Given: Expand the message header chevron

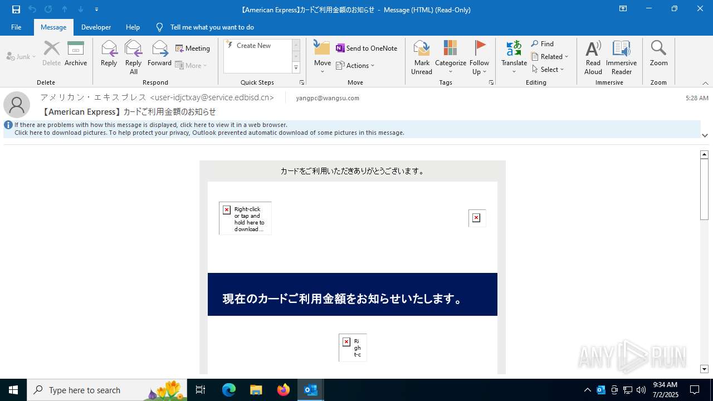Looking at the screenshot, I should (705, 135).
